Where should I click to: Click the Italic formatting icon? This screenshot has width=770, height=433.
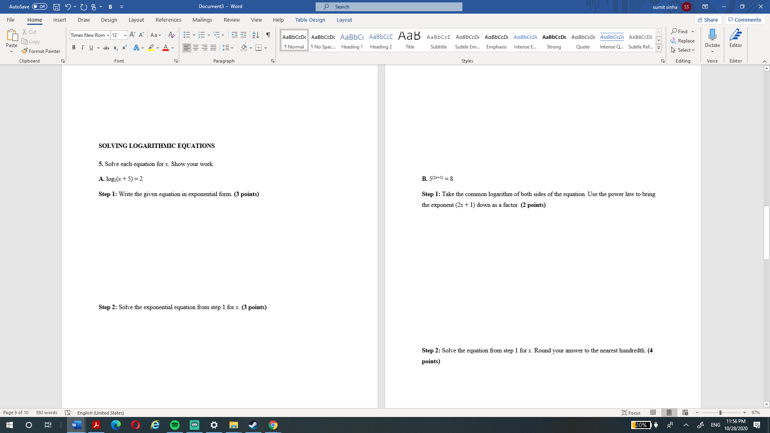click(x=82, y=48)
